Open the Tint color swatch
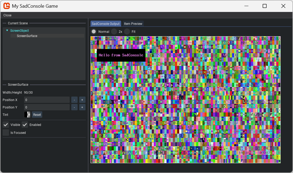The image size is (293, 173). point(27,115)
